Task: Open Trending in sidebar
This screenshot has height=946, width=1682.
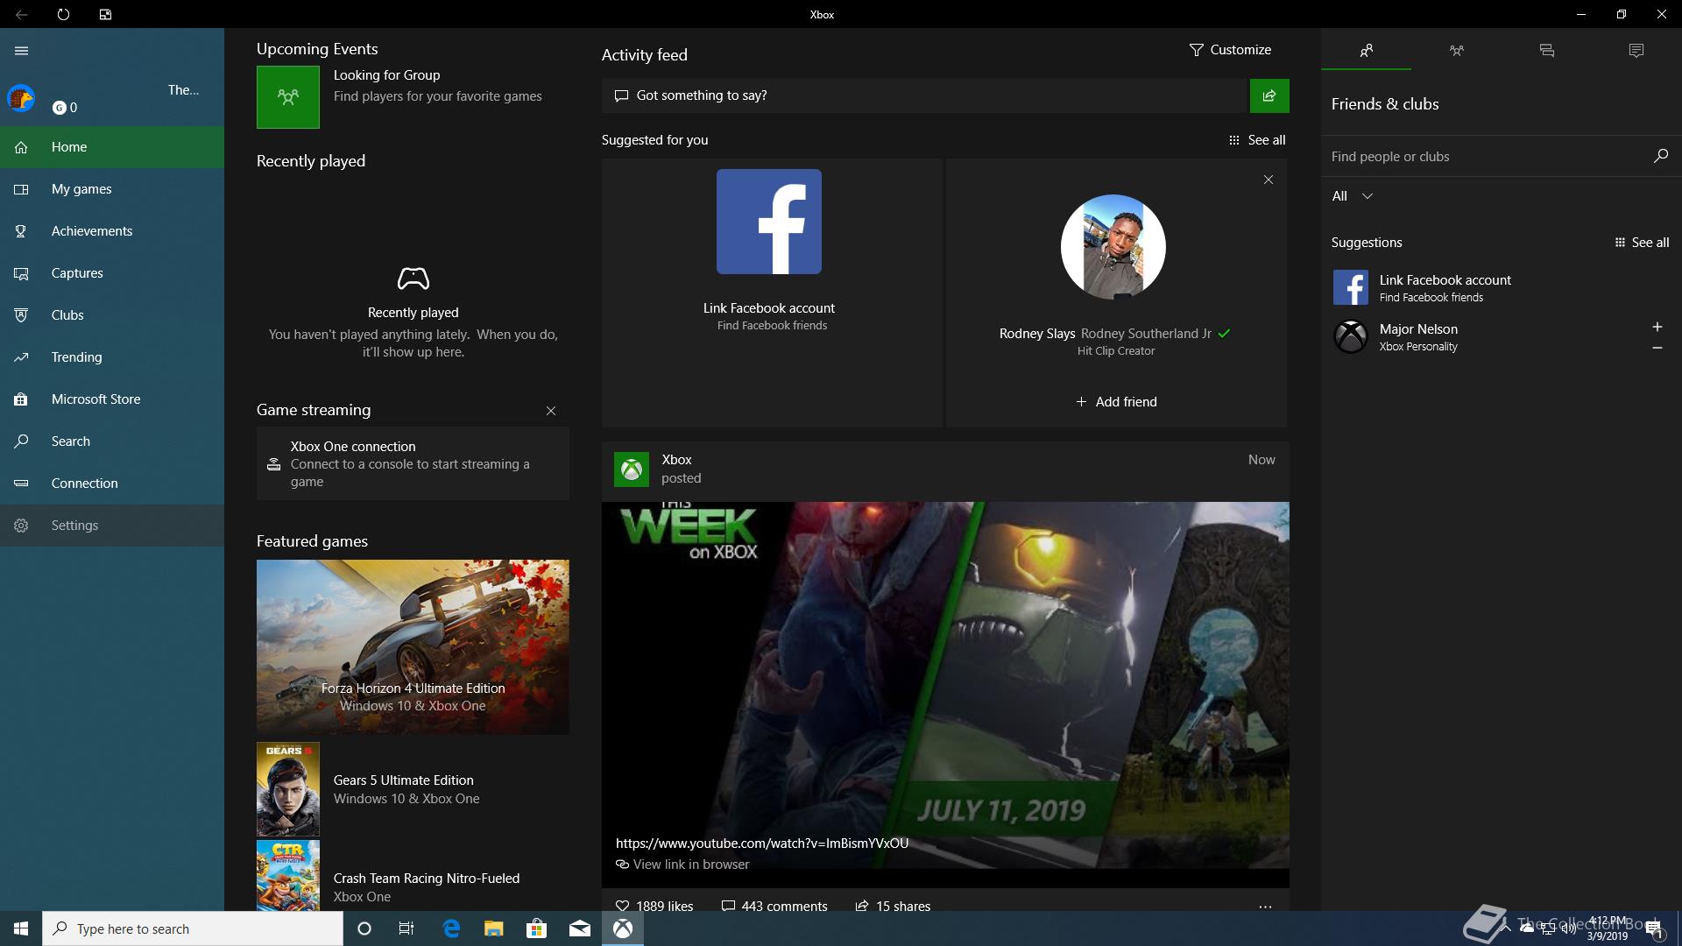Action: click(112, 357)
